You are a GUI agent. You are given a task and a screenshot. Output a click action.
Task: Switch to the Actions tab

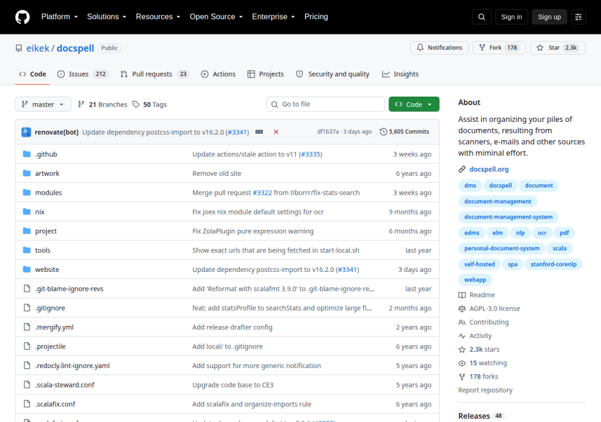click(x=218, y=74)
